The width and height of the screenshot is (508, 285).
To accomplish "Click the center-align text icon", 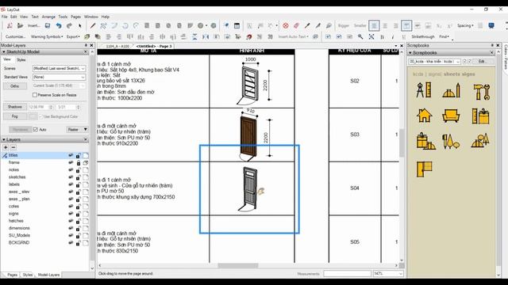I will (385, 25).
